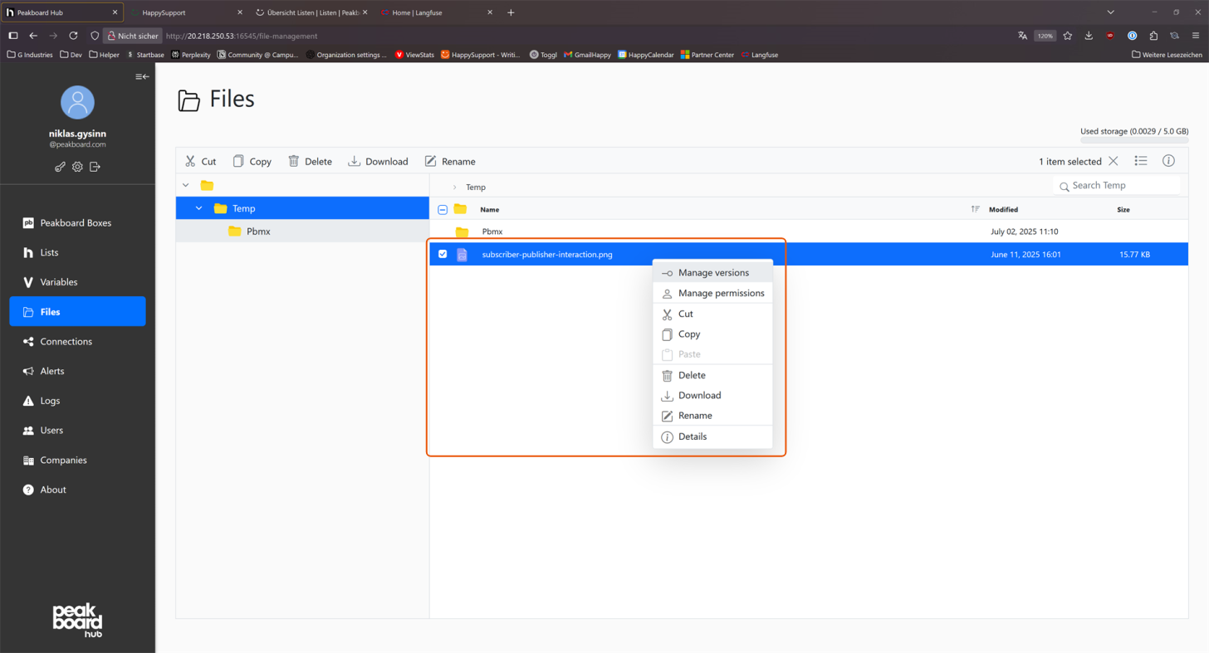Screen dimensions: 1209x653
Task: Switch the file list view mode
Action: point(1141,161)
